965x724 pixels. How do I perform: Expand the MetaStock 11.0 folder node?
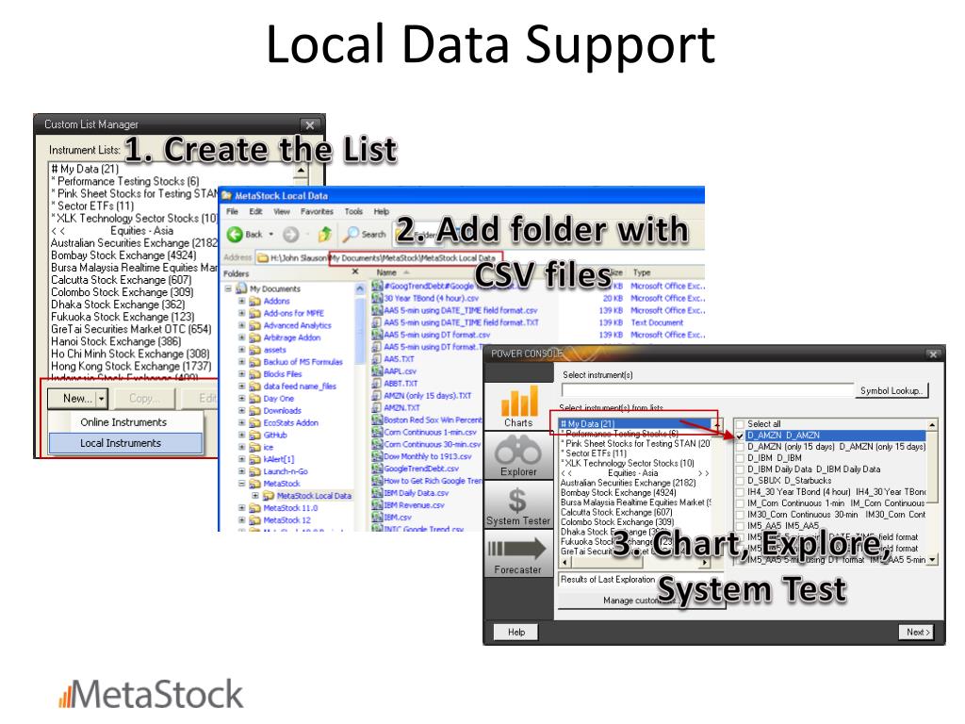click(242, 508)
